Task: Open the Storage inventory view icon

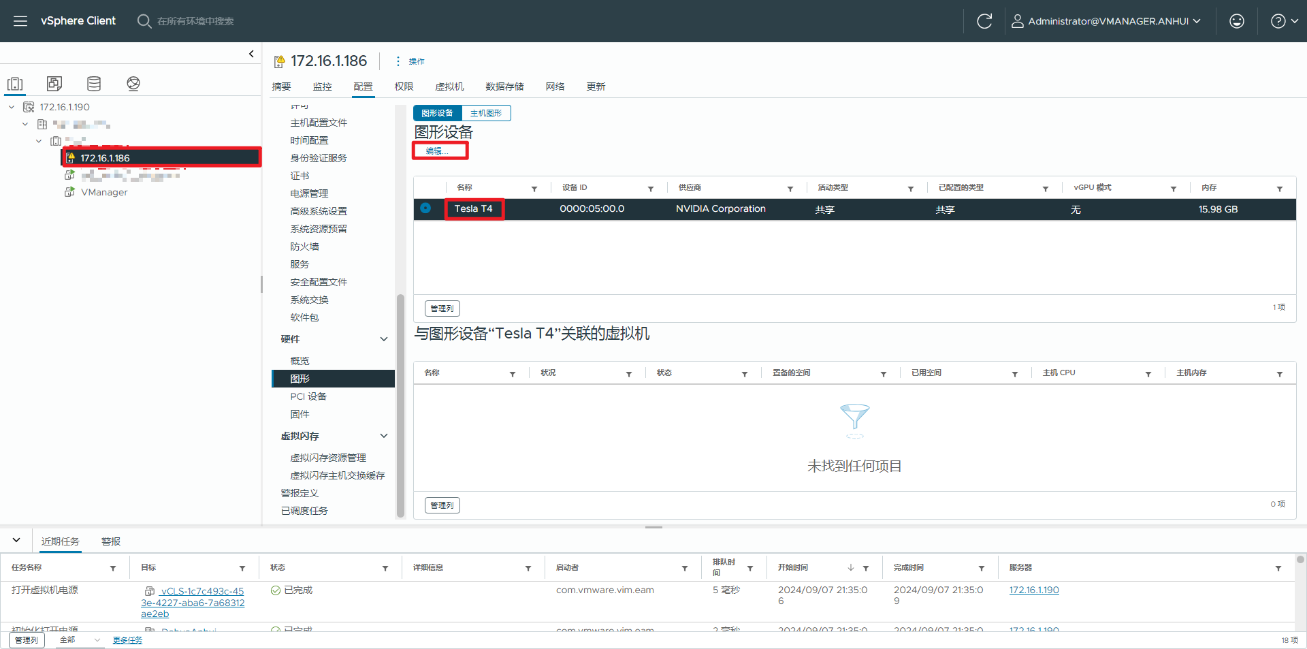Action: [94, 84]
